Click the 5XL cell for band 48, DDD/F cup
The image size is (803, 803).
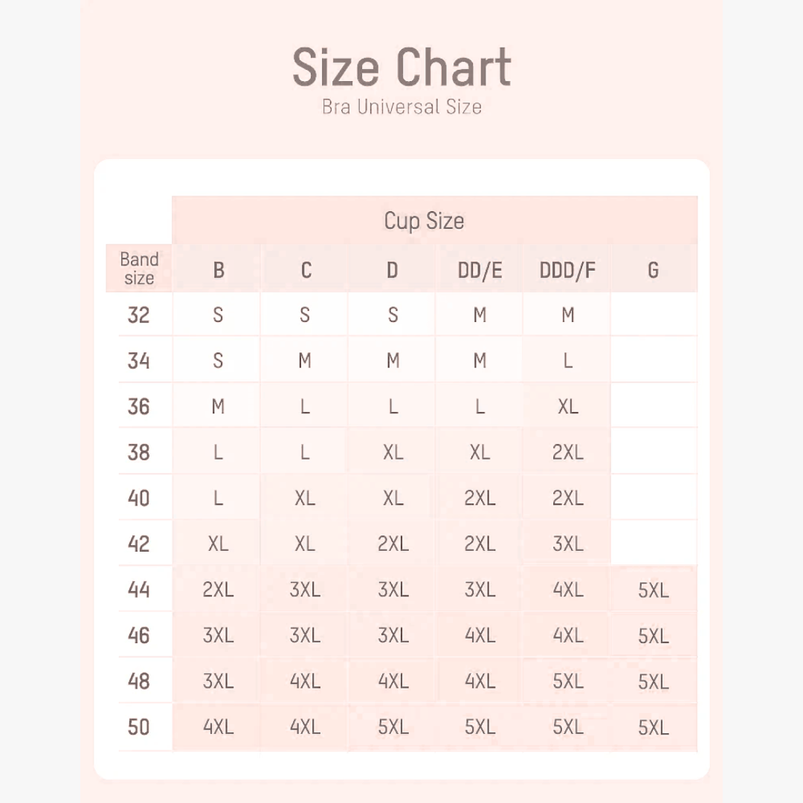tap(567, 681)
